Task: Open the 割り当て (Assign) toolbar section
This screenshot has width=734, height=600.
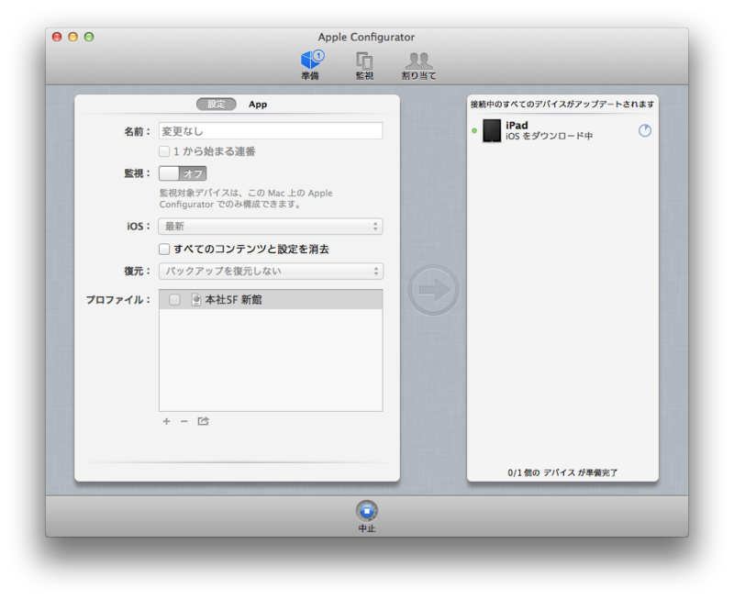Action: click(418, 65)
